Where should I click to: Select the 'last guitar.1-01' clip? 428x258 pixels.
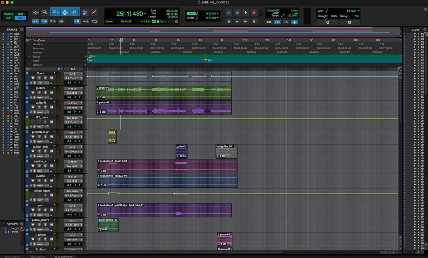pyautogui.click(x=226, y=151)
